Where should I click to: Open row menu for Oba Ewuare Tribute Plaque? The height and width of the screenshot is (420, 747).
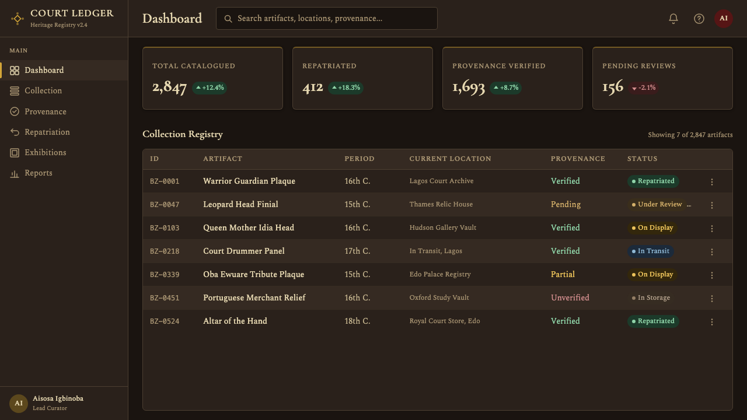(x=712, y=275)
